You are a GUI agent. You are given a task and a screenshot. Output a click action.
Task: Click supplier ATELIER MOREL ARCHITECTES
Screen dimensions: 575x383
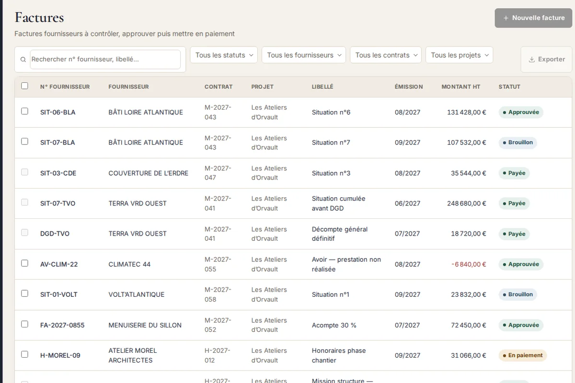point(133,355)
